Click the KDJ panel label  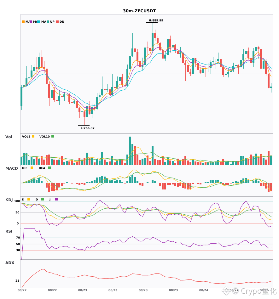(9, 200)
